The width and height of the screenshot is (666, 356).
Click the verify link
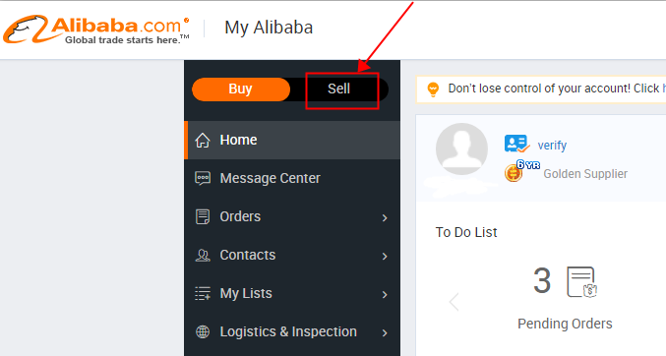tap(552, 146)
